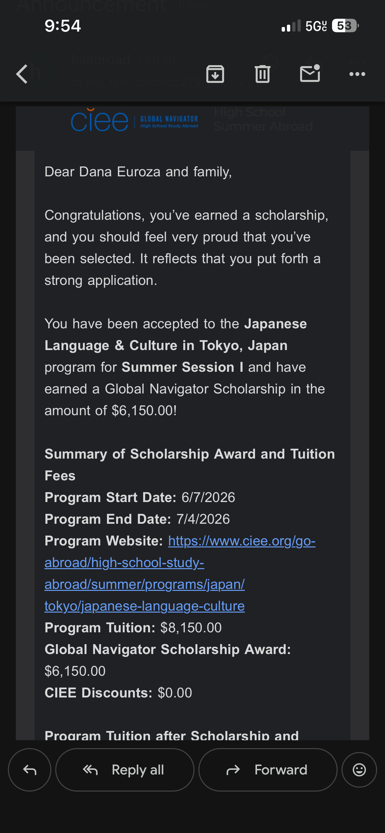
Task: Click the Forward button
Action: point(268,770)
